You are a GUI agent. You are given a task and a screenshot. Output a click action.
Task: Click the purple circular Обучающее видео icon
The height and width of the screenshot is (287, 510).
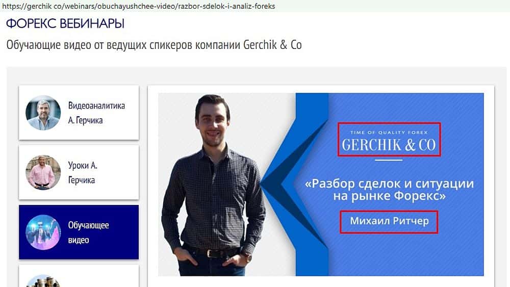click(x=43, y=232)
